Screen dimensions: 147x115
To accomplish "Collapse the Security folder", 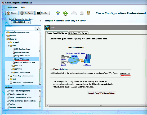I will pyautogui.click(x=6, y=39).
